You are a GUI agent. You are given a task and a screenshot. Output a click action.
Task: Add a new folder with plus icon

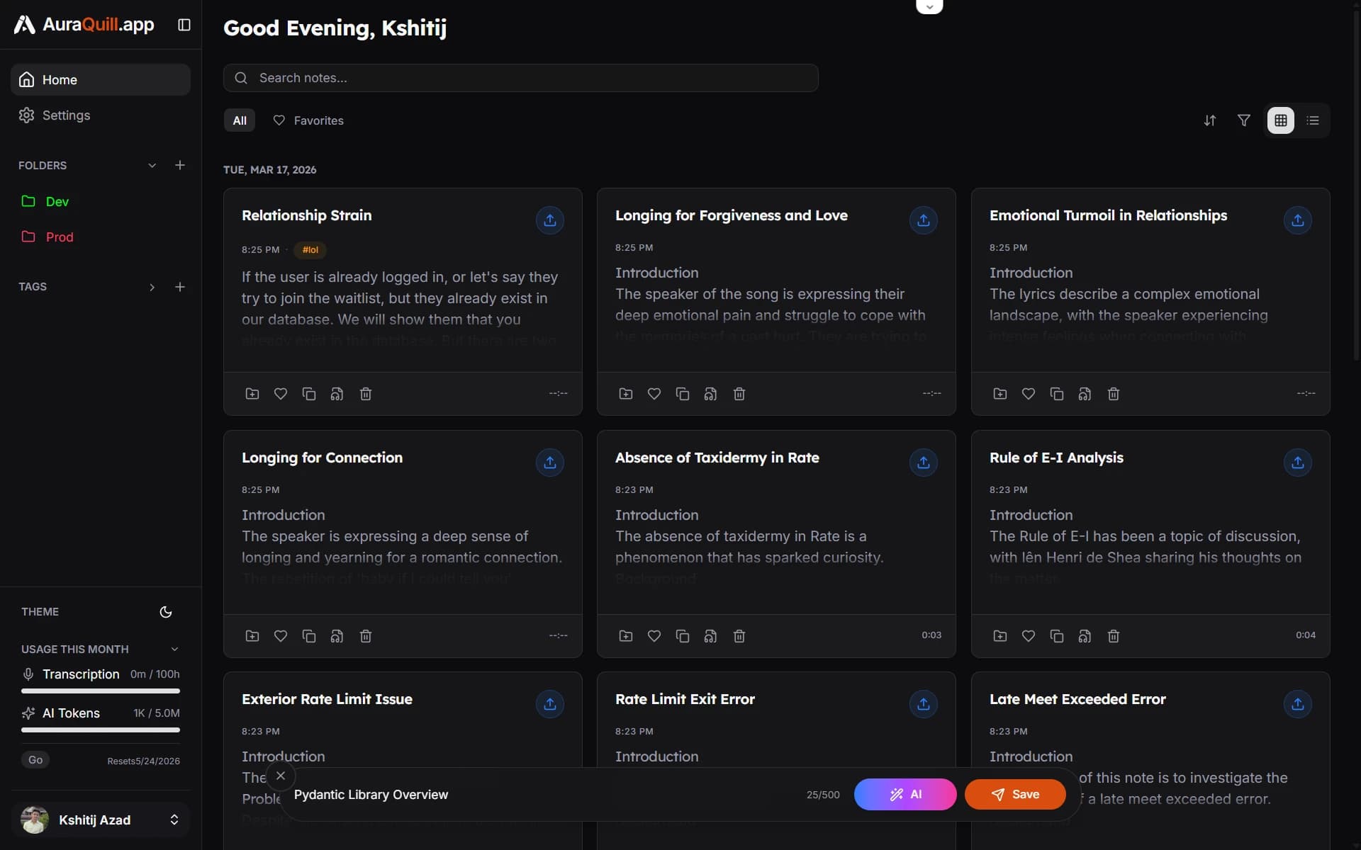(180, 165)
